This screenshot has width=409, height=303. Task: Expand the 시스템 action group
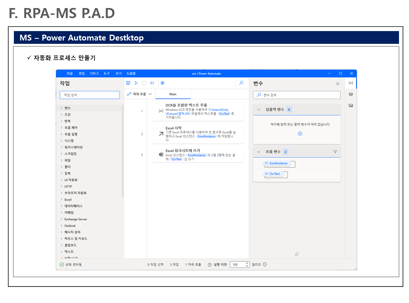pyautogui.click(x=62, y=141)
